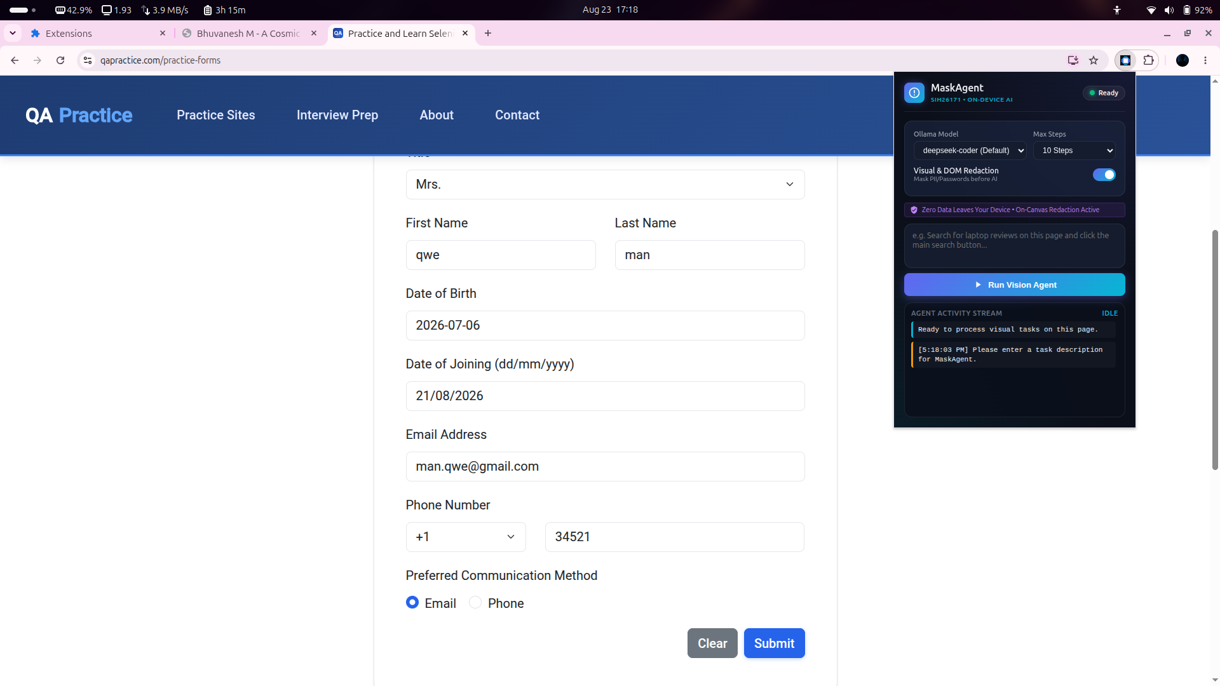Click the QA Practice logo

(x=79, y=115)
